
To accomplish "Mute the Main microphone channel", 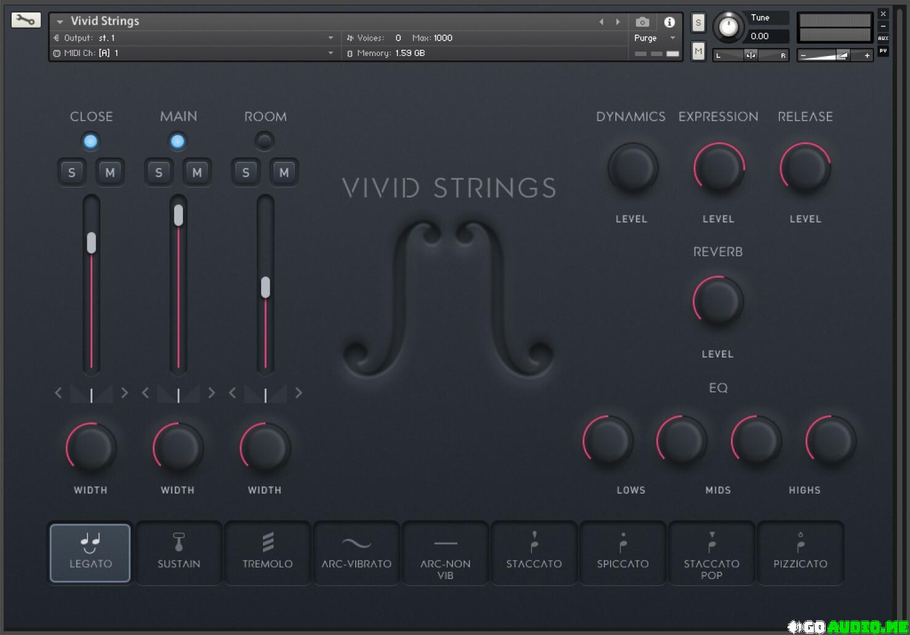I will tap(197, 172).
